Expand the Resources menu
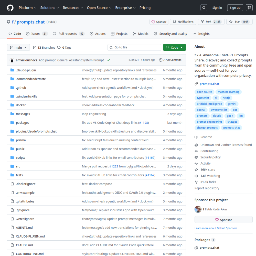This screenshot has height=256, width=256. tap(73, 8)
